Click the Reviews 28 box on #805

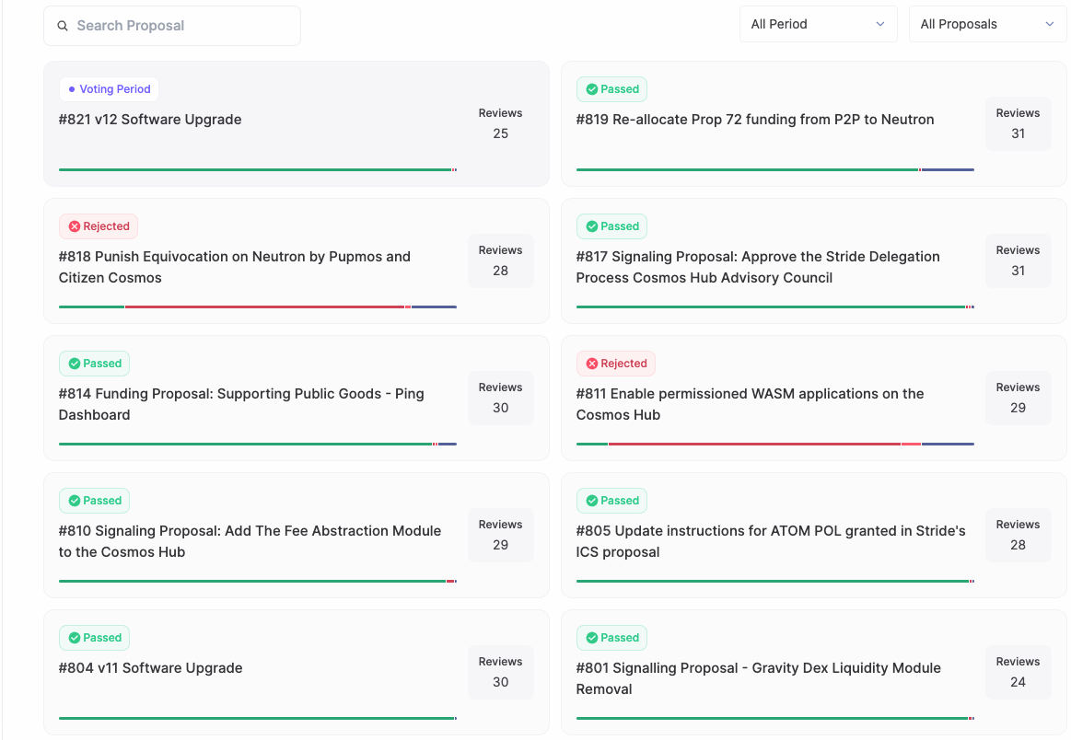pos(1018,535)
